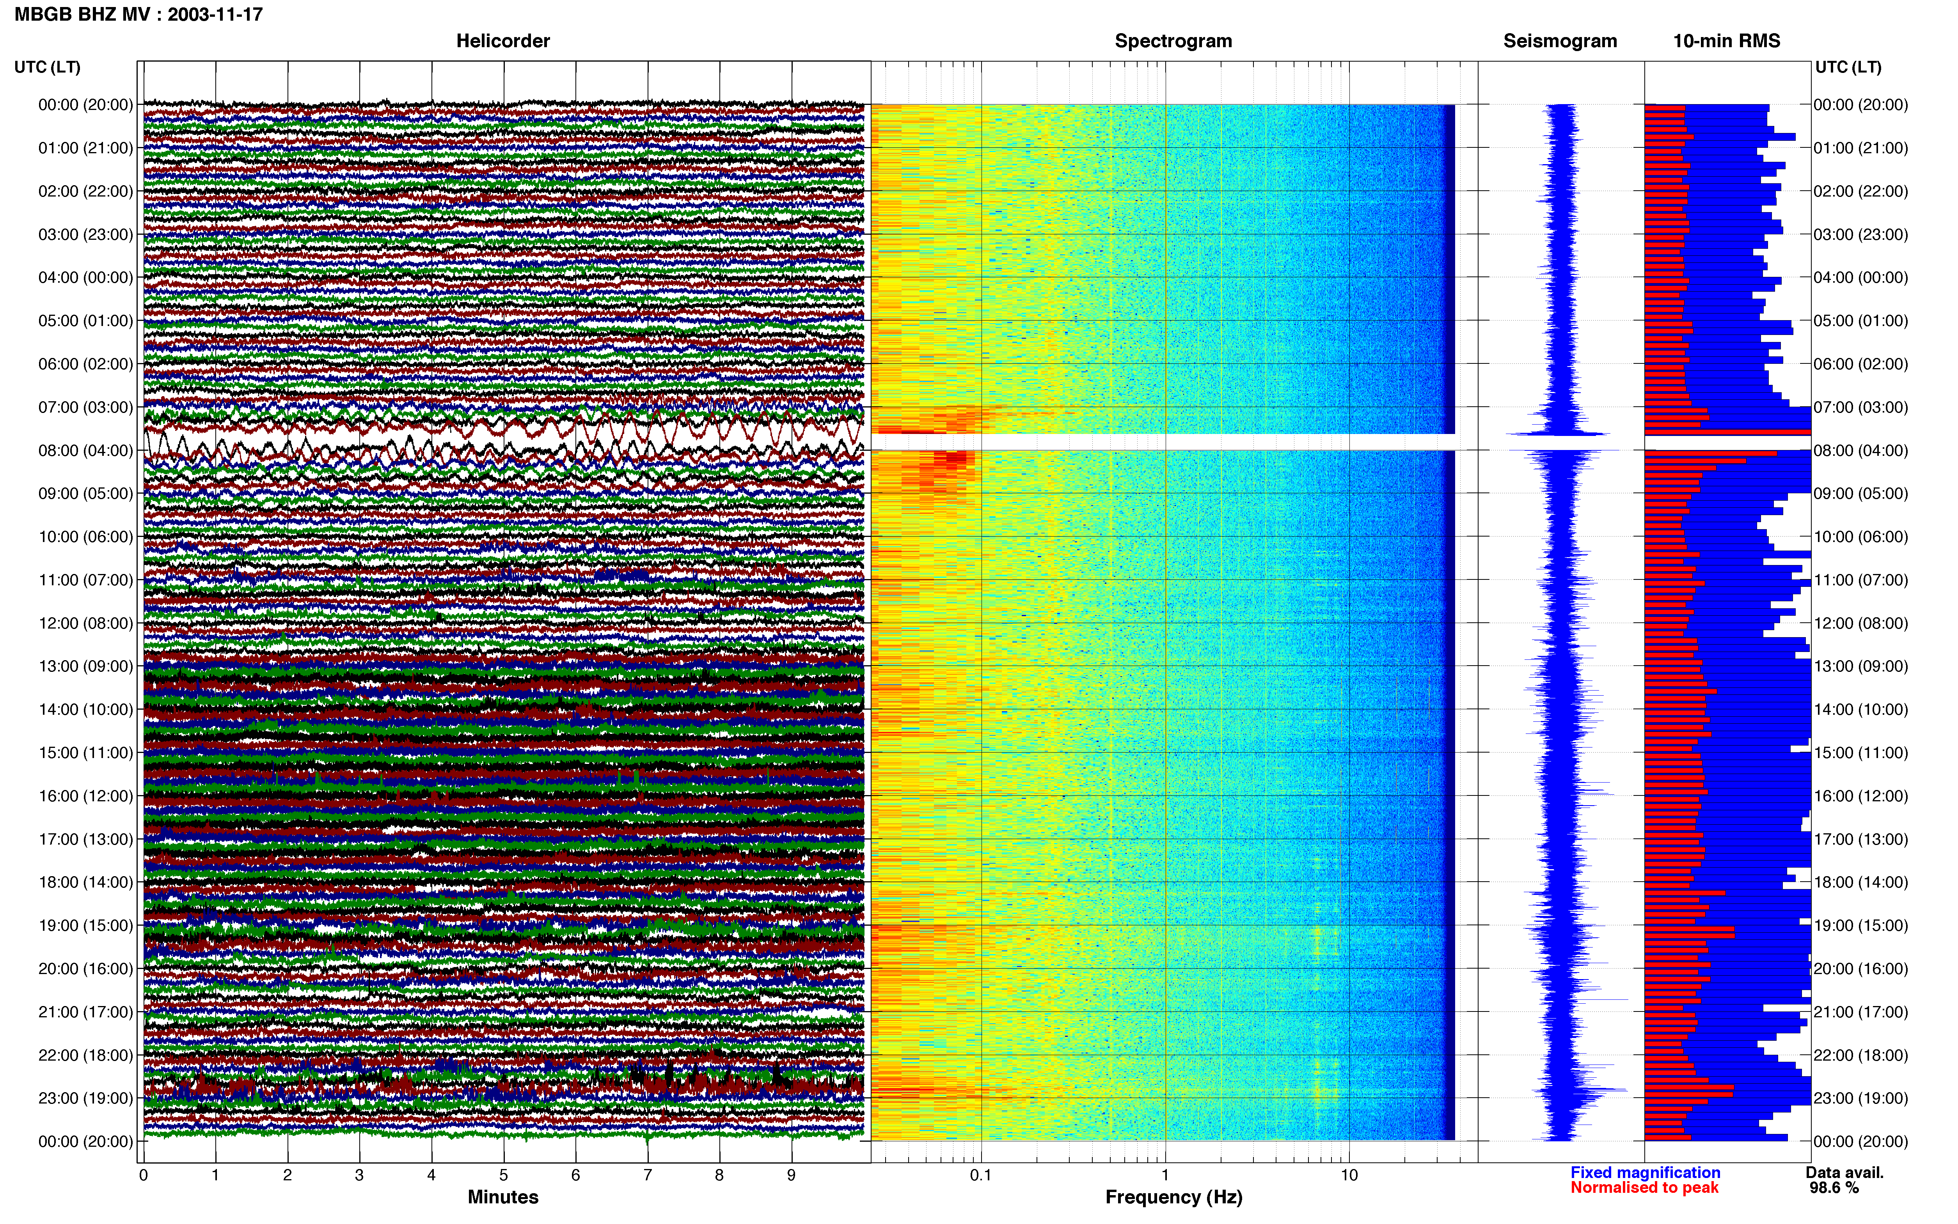The image size is (1958, 1224).
Task: Click left time label '18:00 (14:00)'
Action: [86, 882]
